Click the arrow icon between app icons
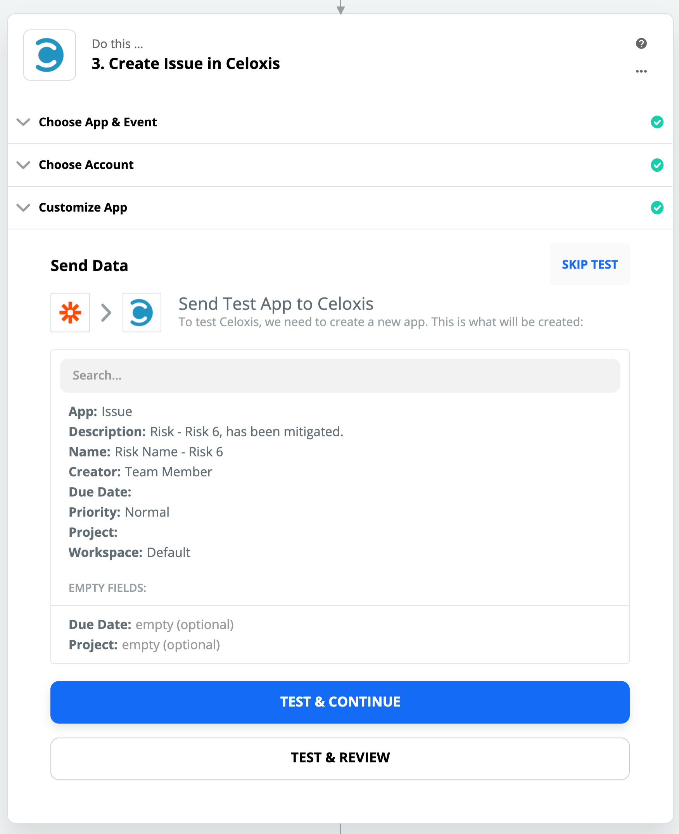Screen dimensions: 679x834 (106, 313)
